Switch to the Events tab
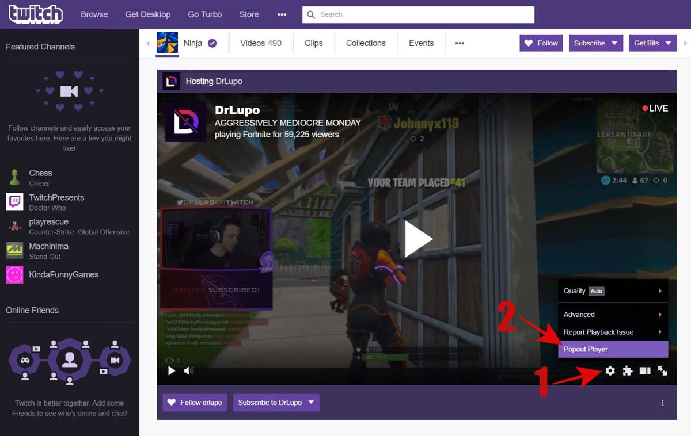The height and width of the screenshot is (436, 691). click(x=422, y=43)
